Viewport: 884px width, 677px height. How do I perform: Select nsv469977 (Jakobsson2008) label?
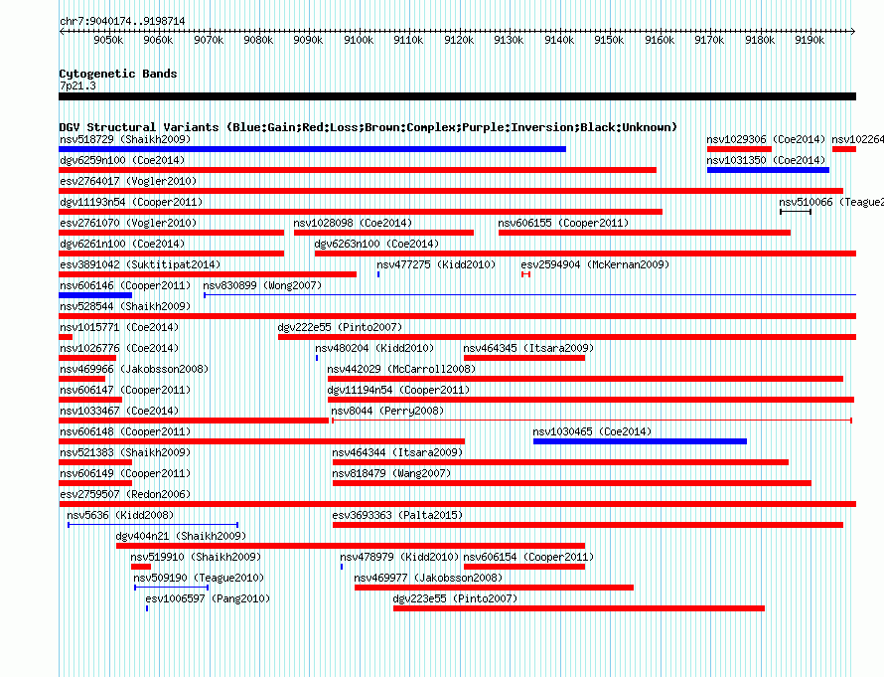428,578
